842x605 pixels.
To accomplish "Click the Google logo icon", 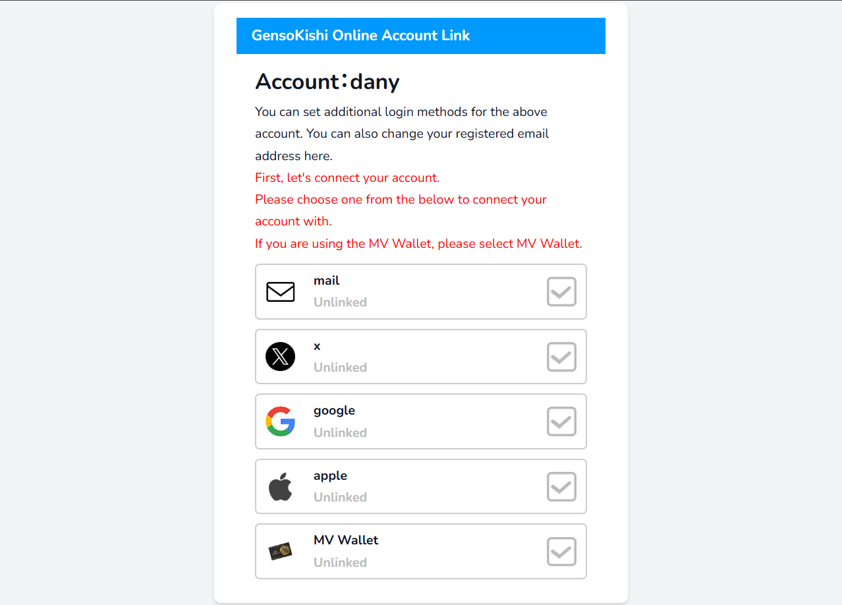I will pyautogui.click(x=281, y=422).
